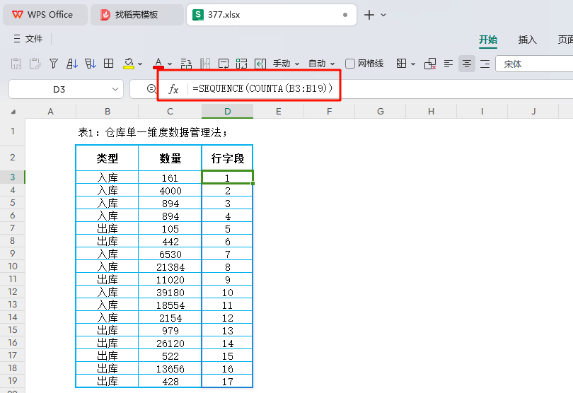This screenshot has height=393, width=573.
Task: Toggle the 网格线 checkbox
Action: pos(350,64)
